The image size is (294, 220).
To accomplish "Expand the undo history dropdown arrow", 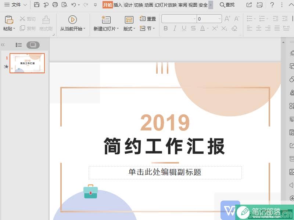I will (79, 5).
